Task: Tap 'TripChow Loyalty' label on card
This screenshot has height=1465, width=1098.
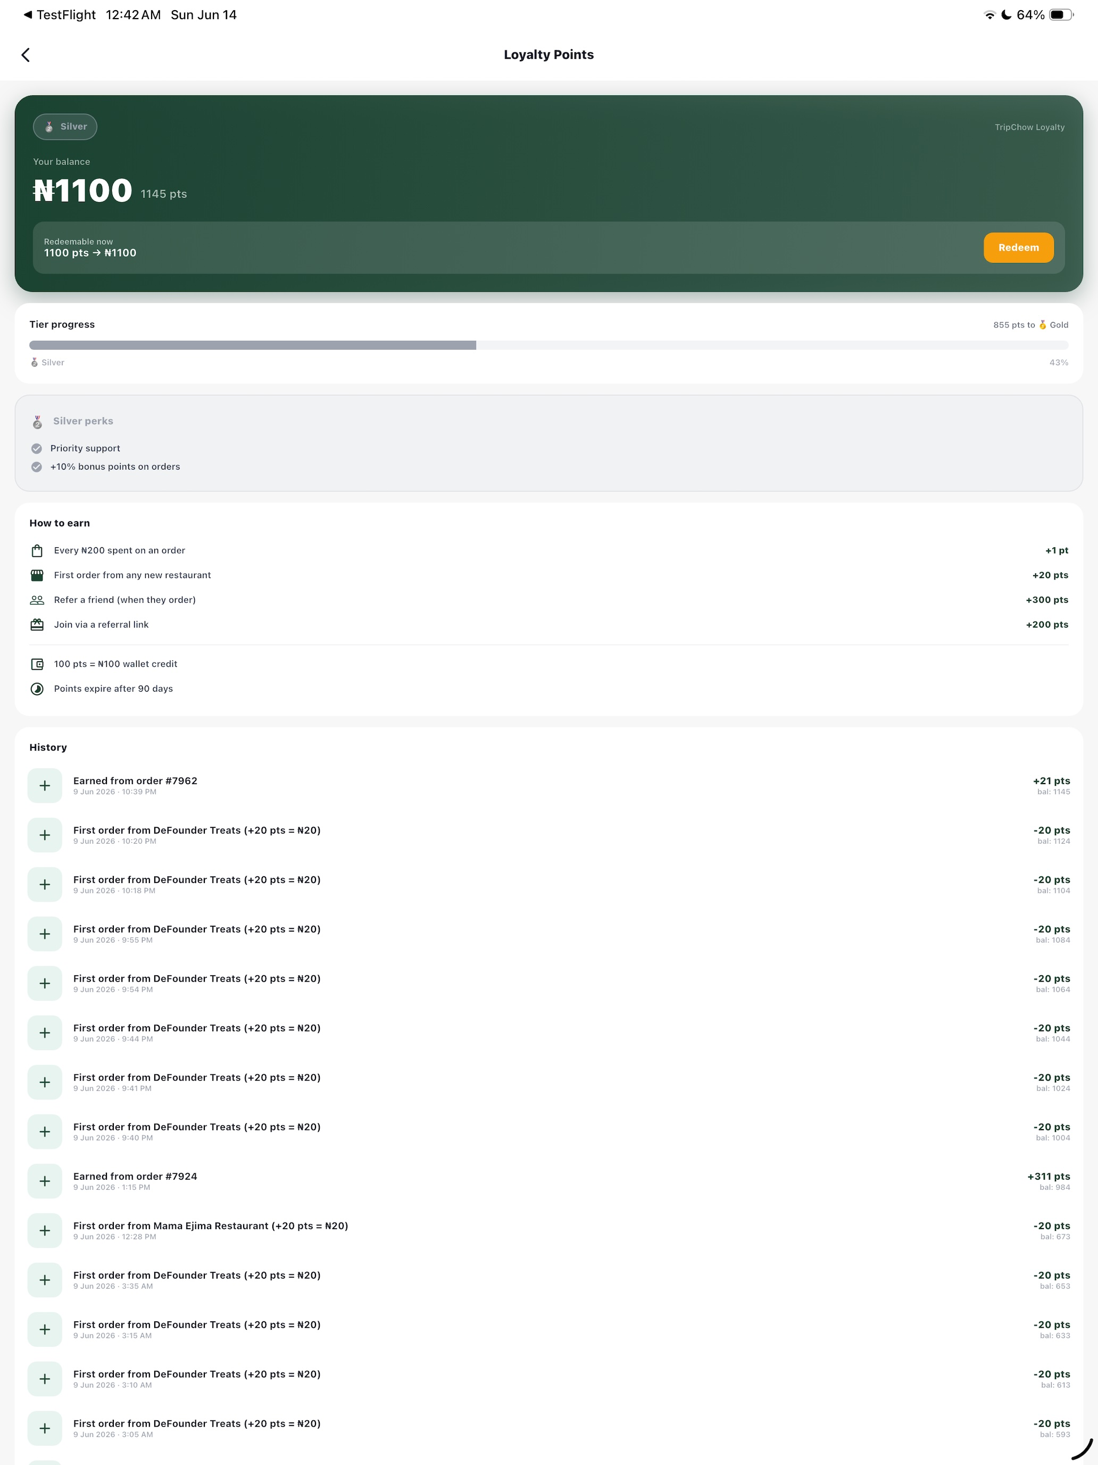Action: (x=1029, y=127)
